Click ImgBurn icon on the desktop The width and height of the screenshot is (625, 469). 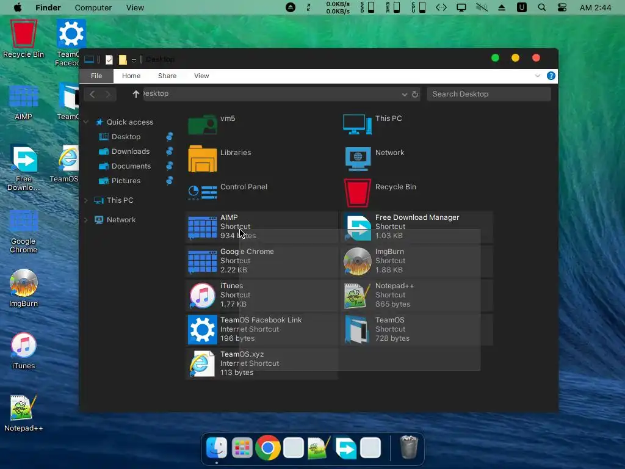pyautogui.click(x=24, y=288)
